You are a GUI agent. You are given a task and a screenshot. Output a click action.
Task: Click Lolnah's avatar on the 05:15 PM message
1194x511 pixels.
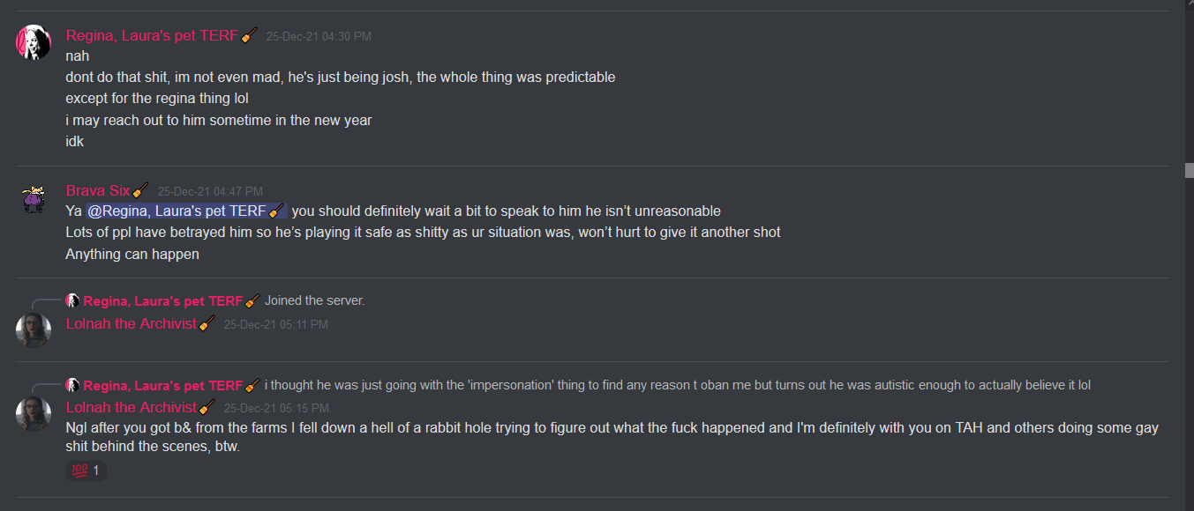(34, 414)
